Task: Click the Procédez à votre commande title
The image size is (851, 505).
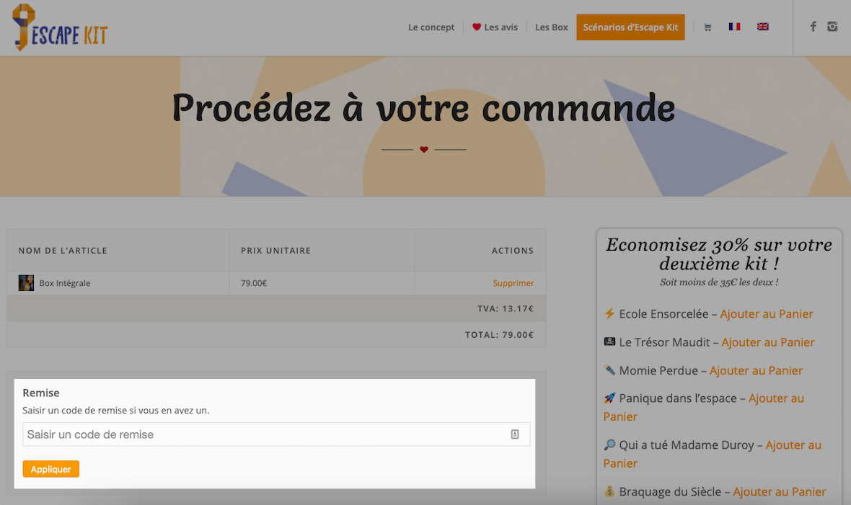Action: coord(424,107)
